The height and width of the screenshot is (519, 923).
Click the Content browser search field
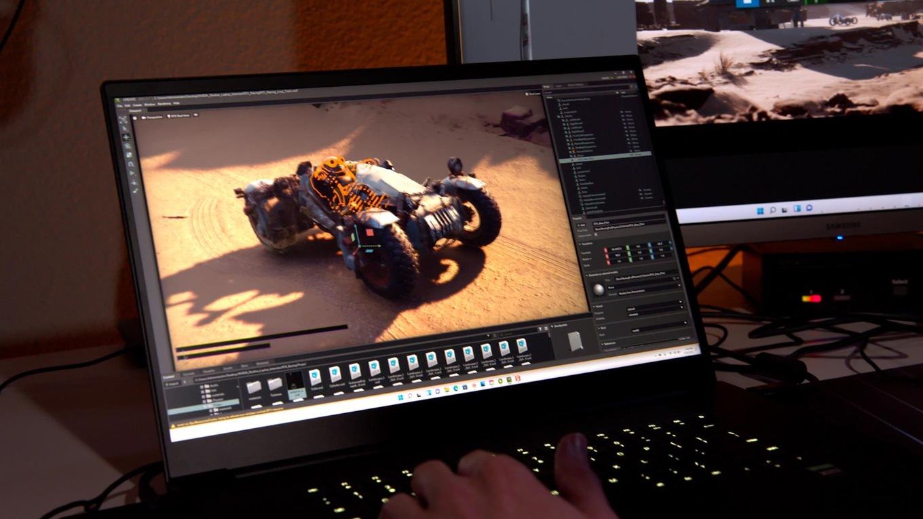coord(518,334)
